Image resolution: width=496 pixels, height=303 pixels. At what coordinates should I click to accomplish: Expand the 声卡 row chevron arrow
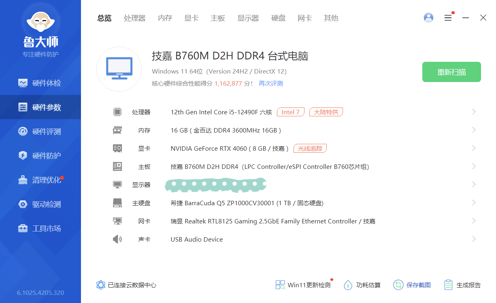tap(473, 239)
